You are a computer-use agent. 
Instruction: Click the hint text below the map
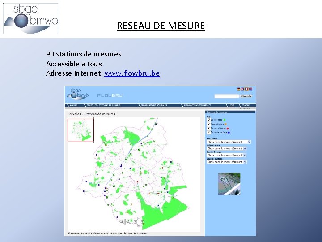pos(107,233)
